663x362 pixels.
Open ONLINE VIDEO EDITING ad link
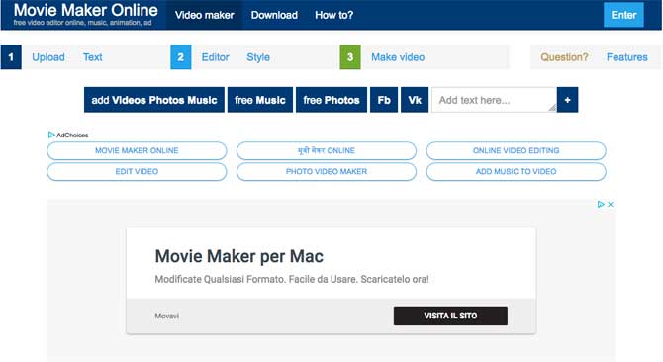(516, 150)
